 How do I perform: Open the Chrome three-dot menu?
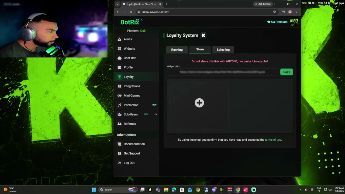[296, 12]
